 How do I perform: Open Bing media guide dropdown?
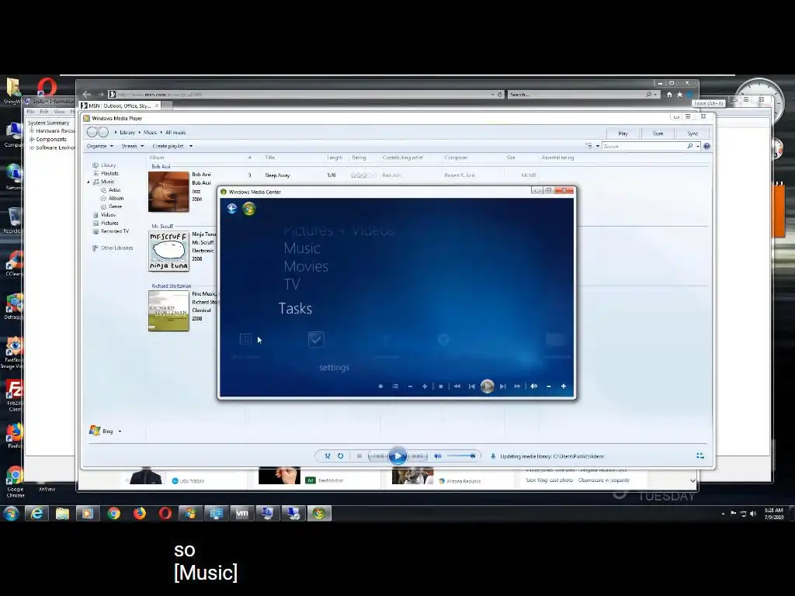click(x=120, y=431)
